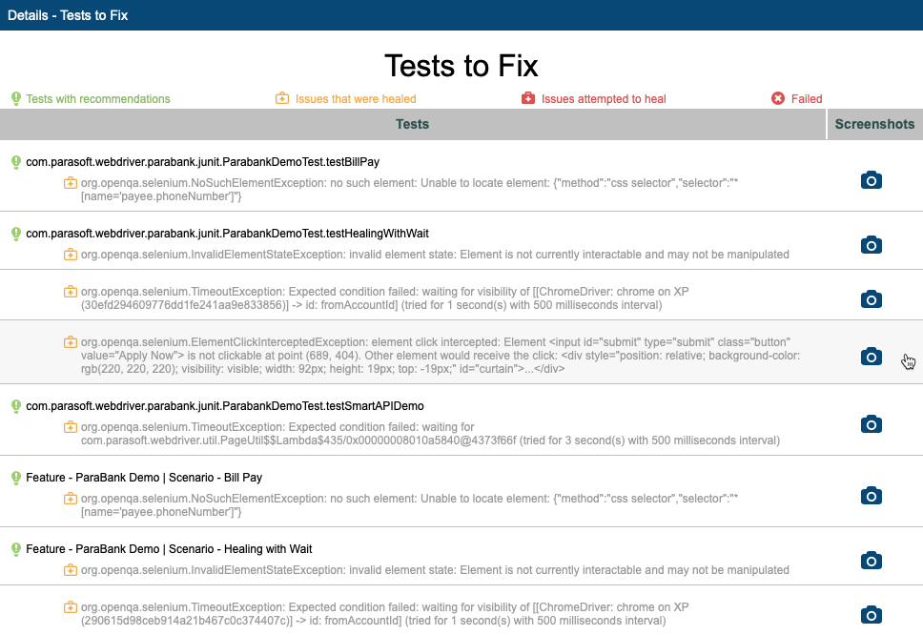923x635 pixels.
Task: Click recommendation icon beside testSmartAPIDemo
Action: 16,407
